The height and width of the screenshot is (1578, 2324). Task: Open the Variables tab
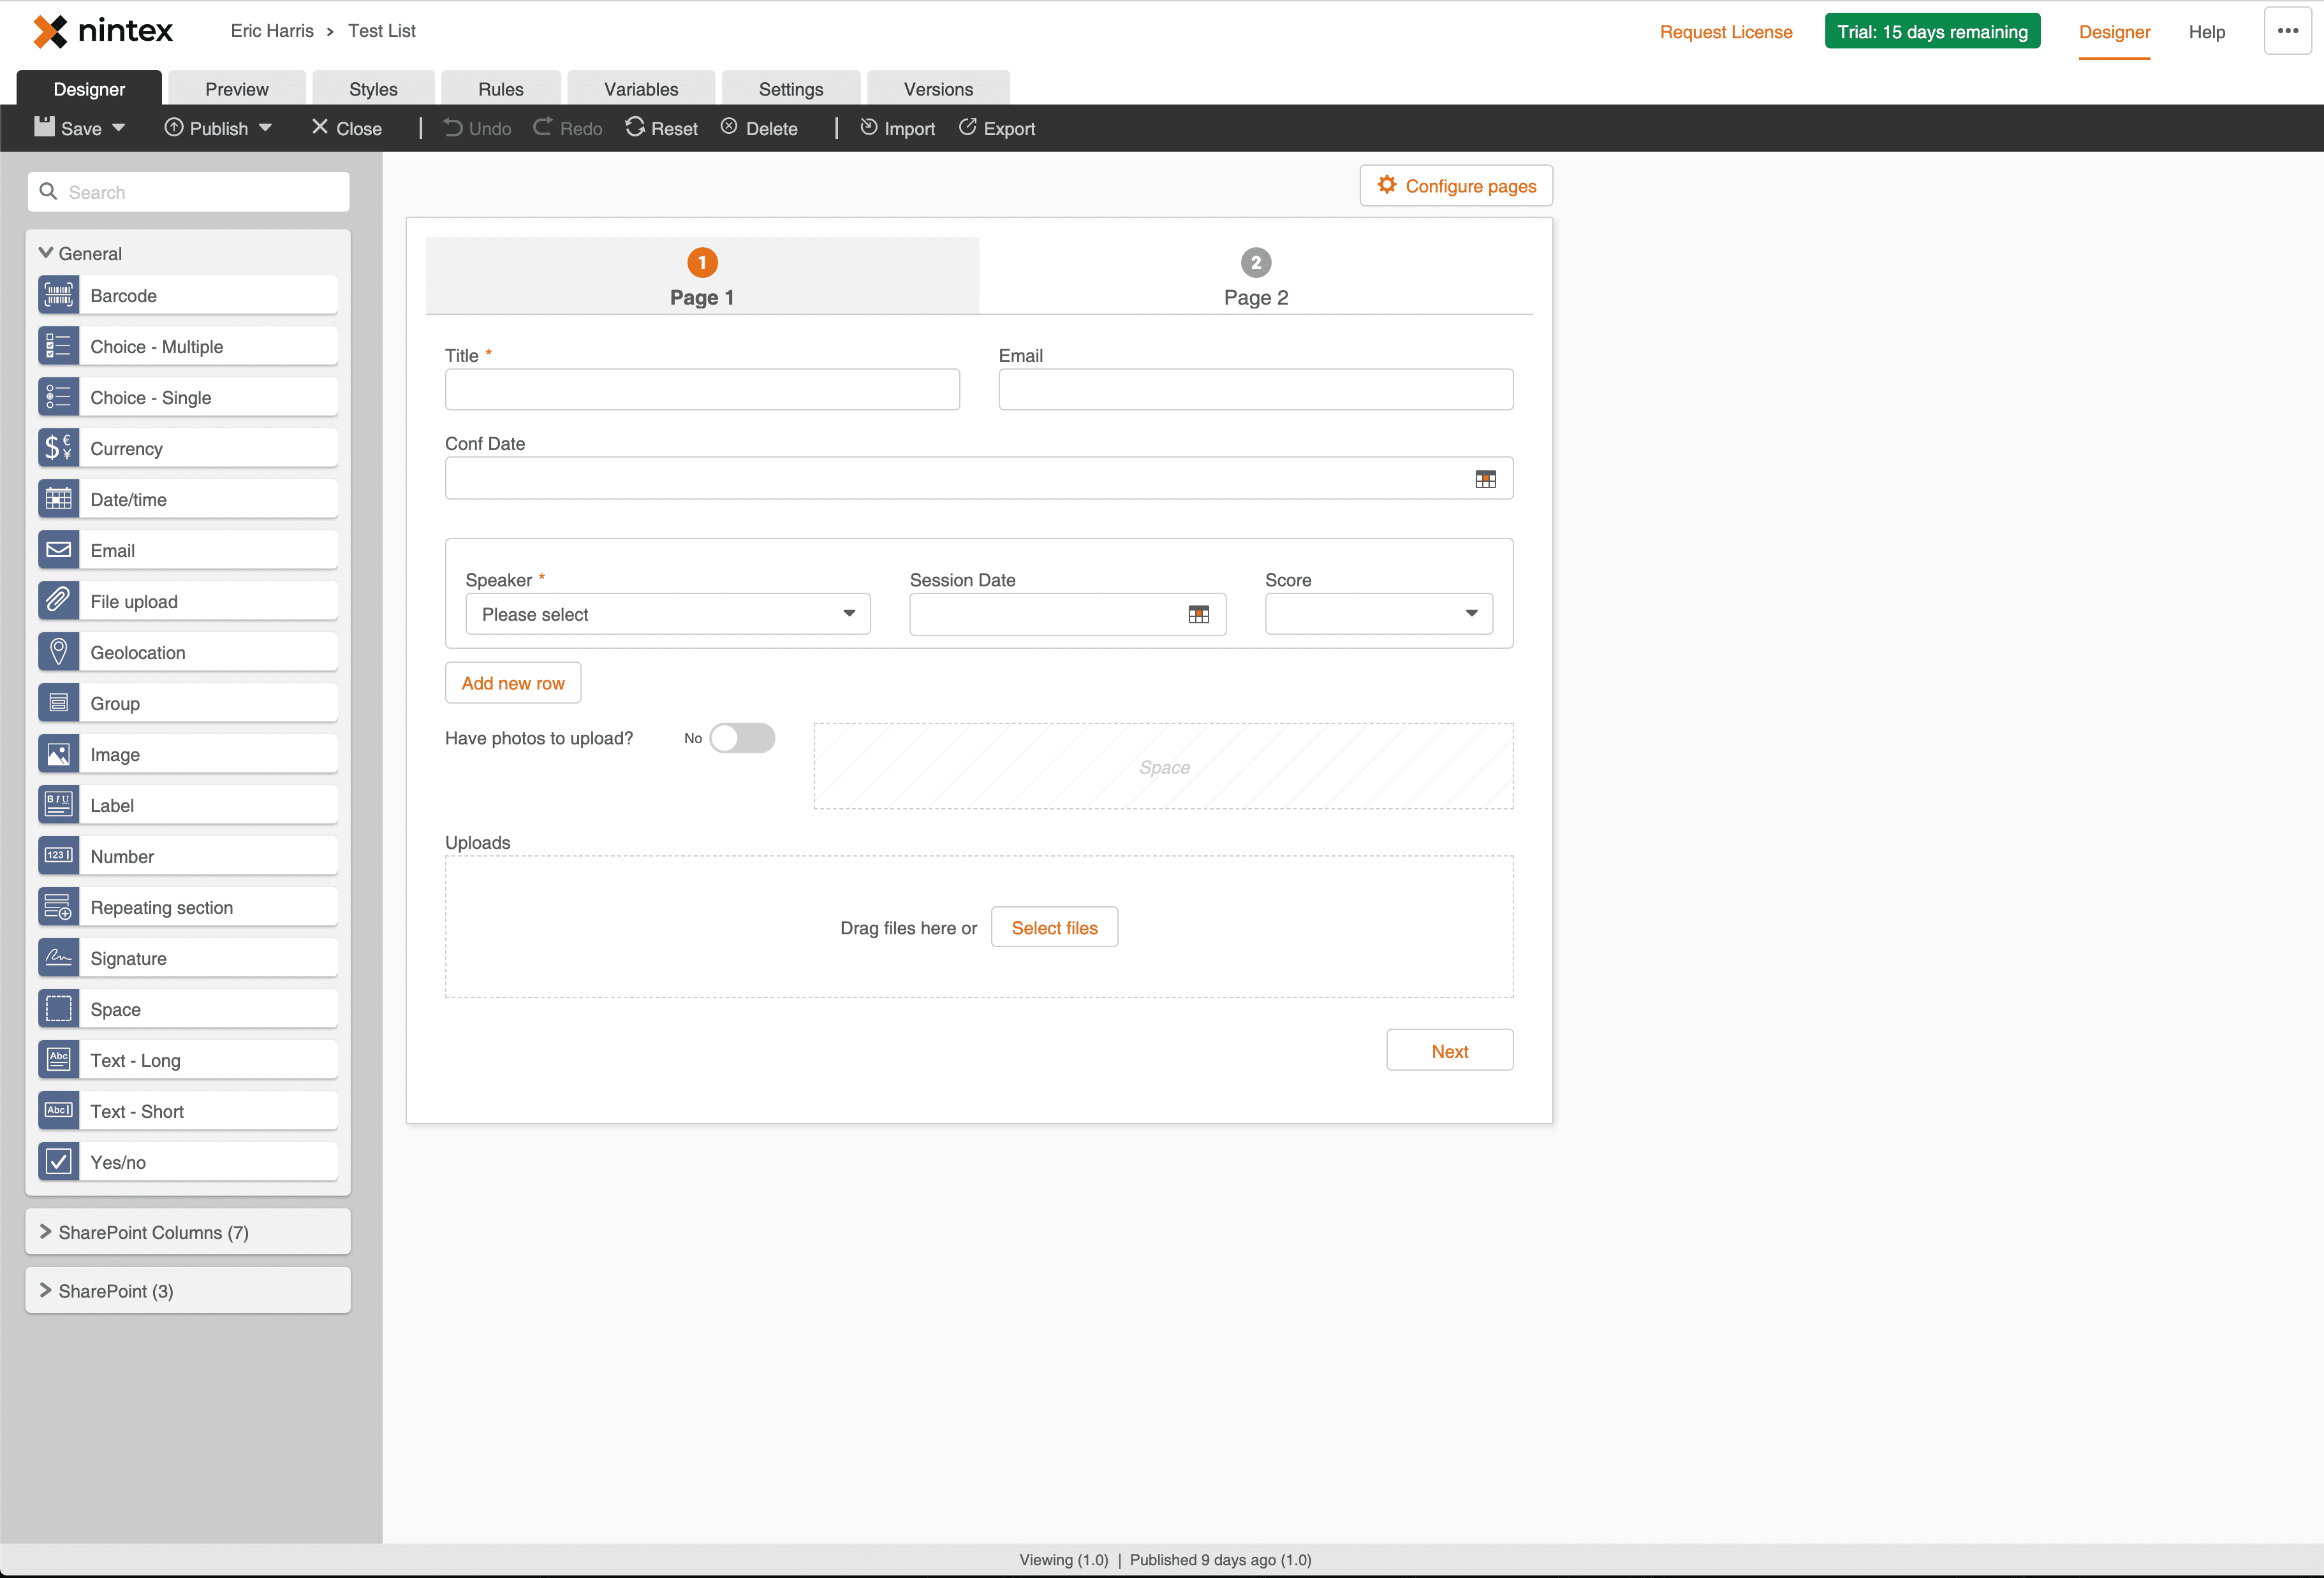point(641,88)
